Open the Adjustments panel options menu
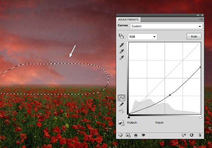 point(200,19)
